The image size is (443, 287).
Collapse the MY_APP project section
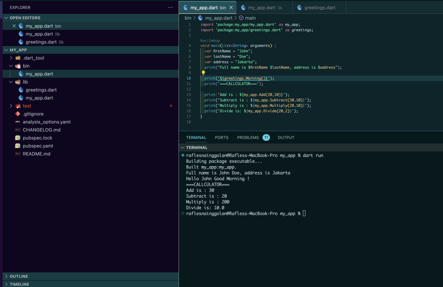(x=6, y=50)
